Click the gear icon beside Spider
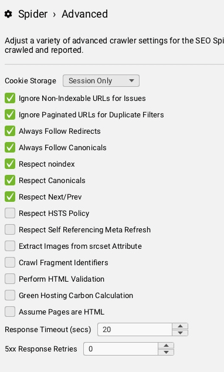224x372 pixels. click(8, 14)
